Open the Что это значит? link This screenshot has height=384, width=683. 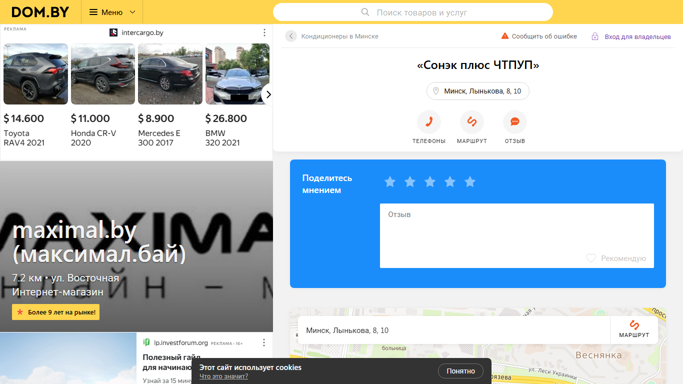pos(223,376)
